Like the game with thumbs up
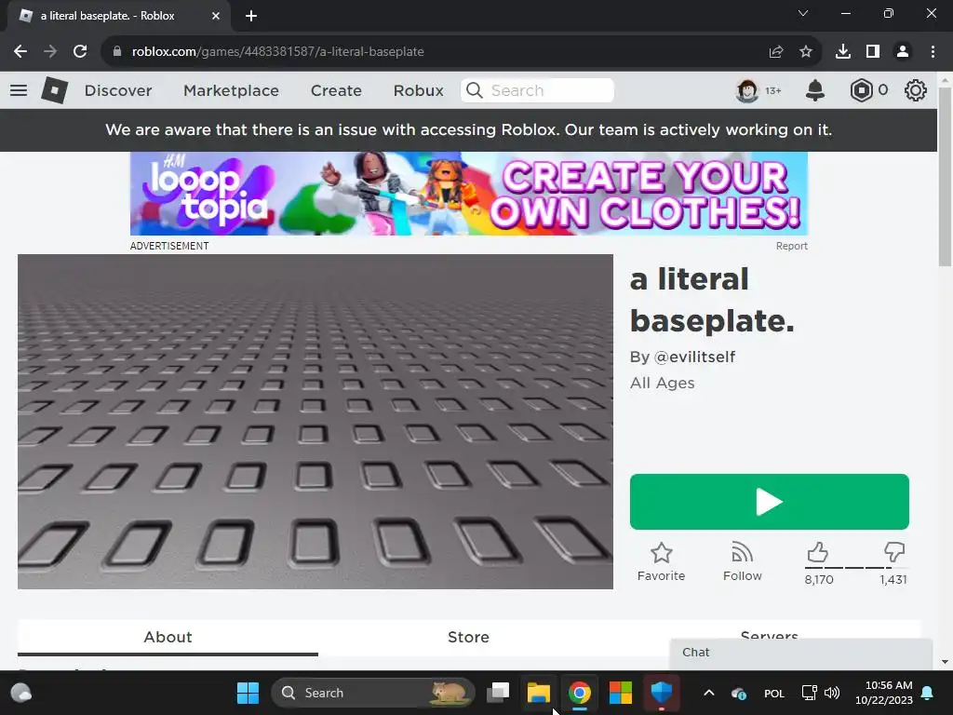The image size is (953, 715). tap(817, 553)
